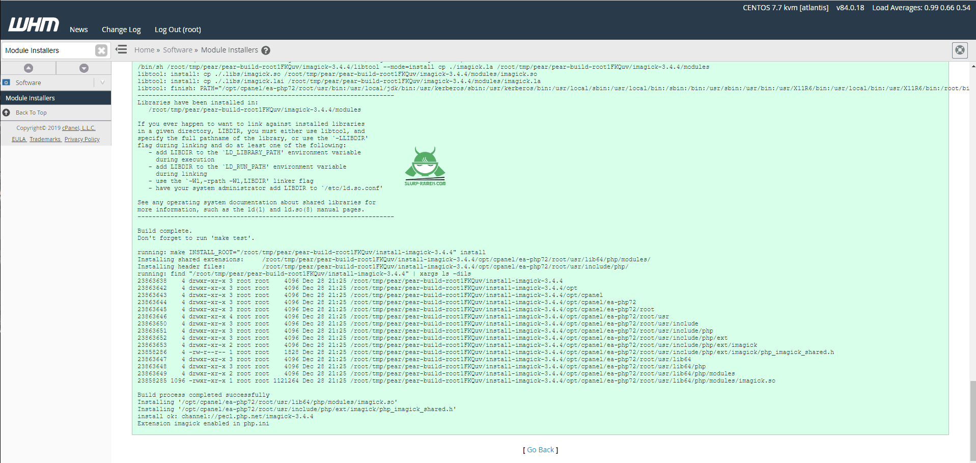The image size is (976, 463).
Task: Click 'Libraries have been installed in:' line
Action: 198,102
